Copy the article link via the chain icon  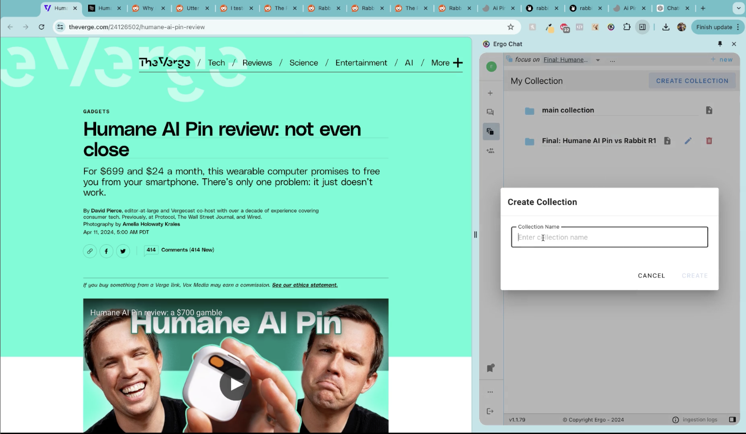coord(90,251)
